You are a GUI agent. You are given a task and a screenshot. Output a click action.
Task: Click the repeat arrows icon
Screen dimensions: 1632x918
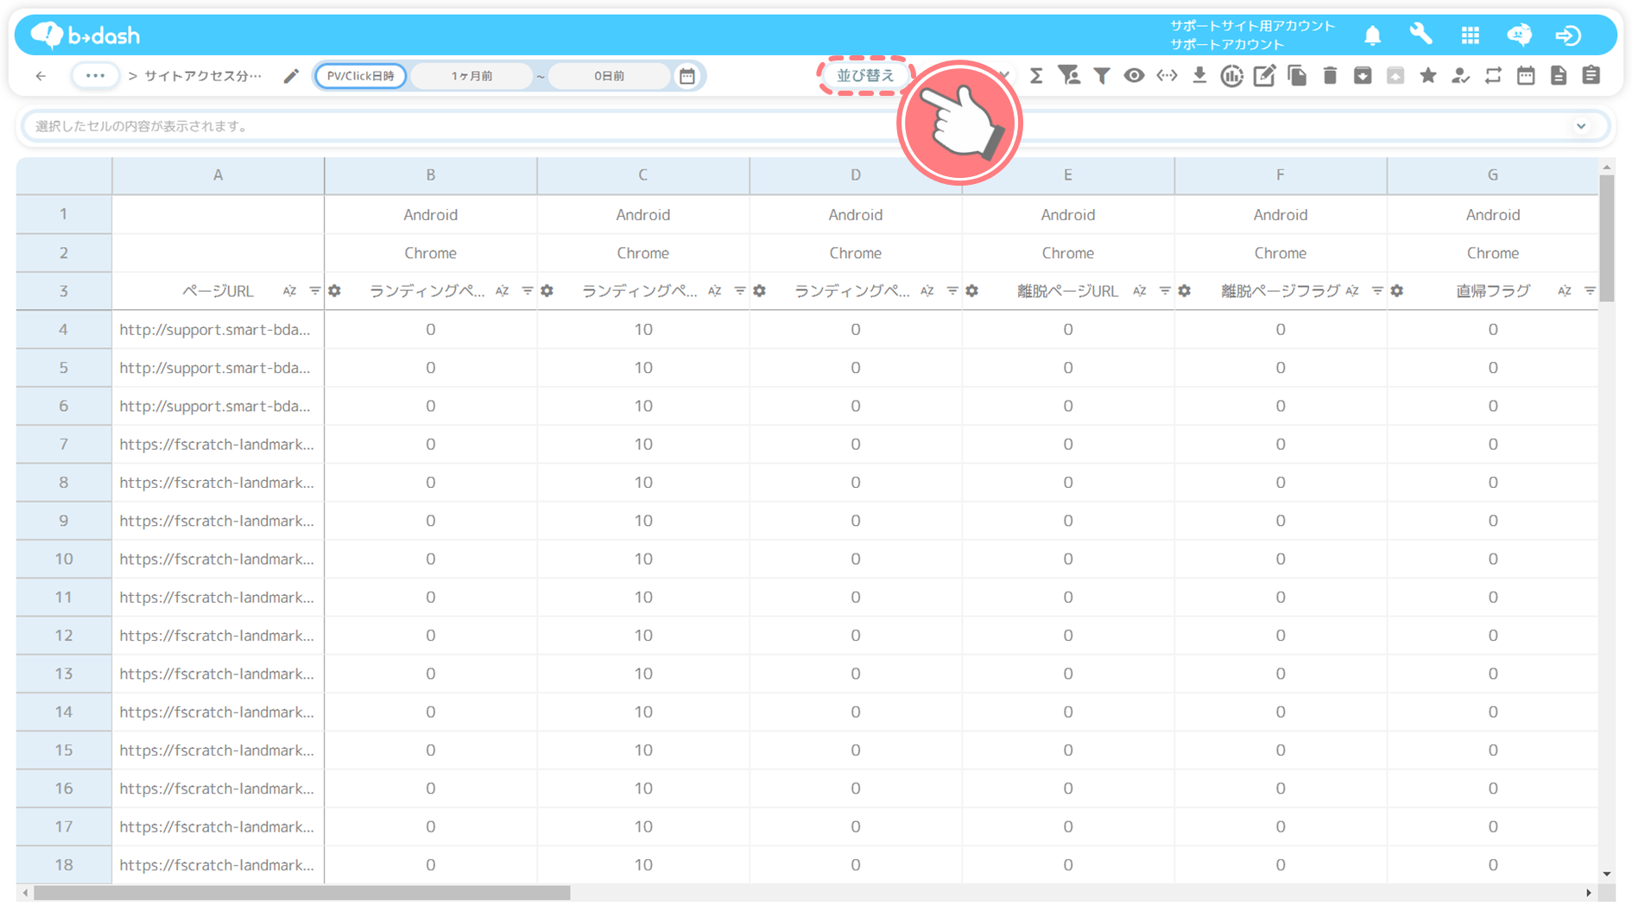[x=1493, y=76]
